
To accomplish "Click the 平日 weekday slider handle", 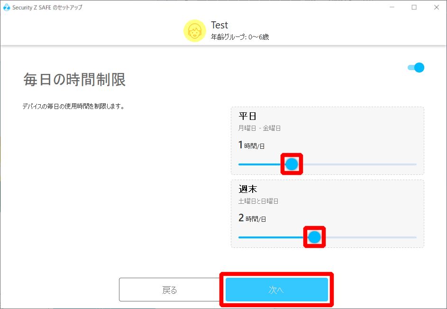I will [x=292, y=164].
